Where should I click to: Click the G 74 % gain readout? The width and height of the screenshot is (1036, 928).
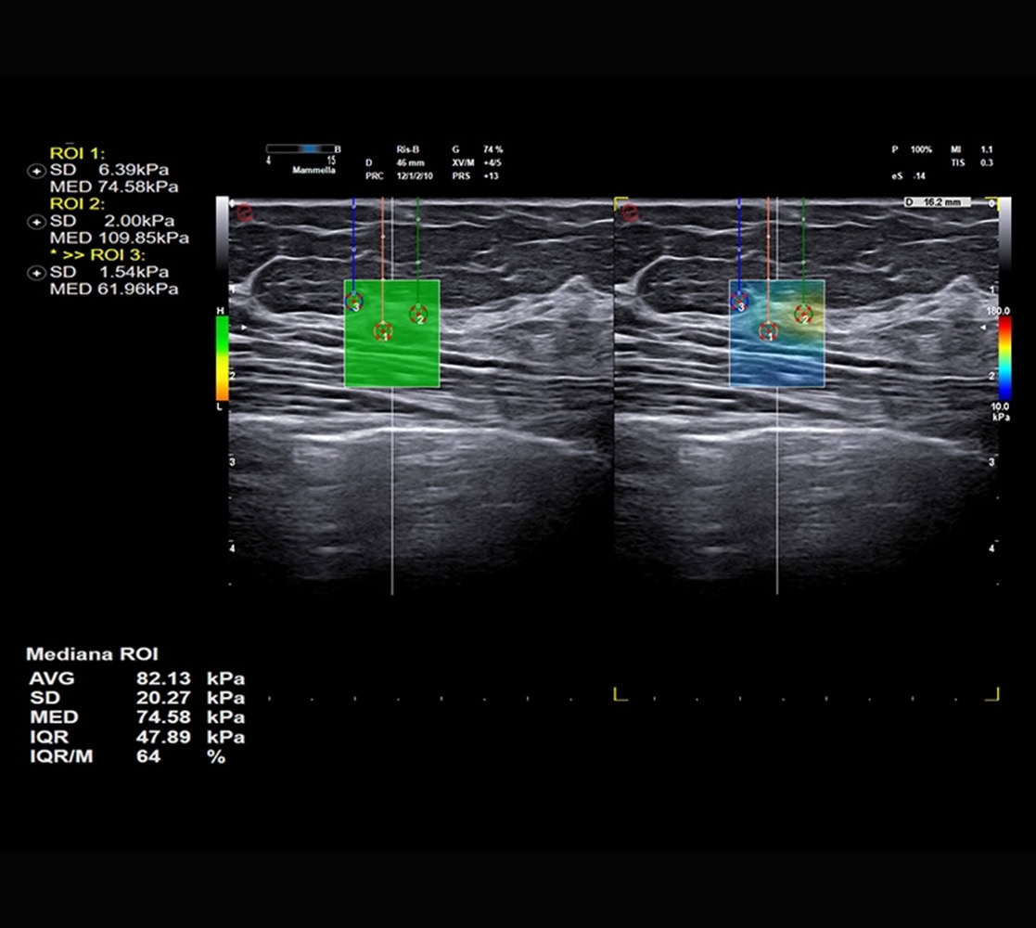(477, 149)
